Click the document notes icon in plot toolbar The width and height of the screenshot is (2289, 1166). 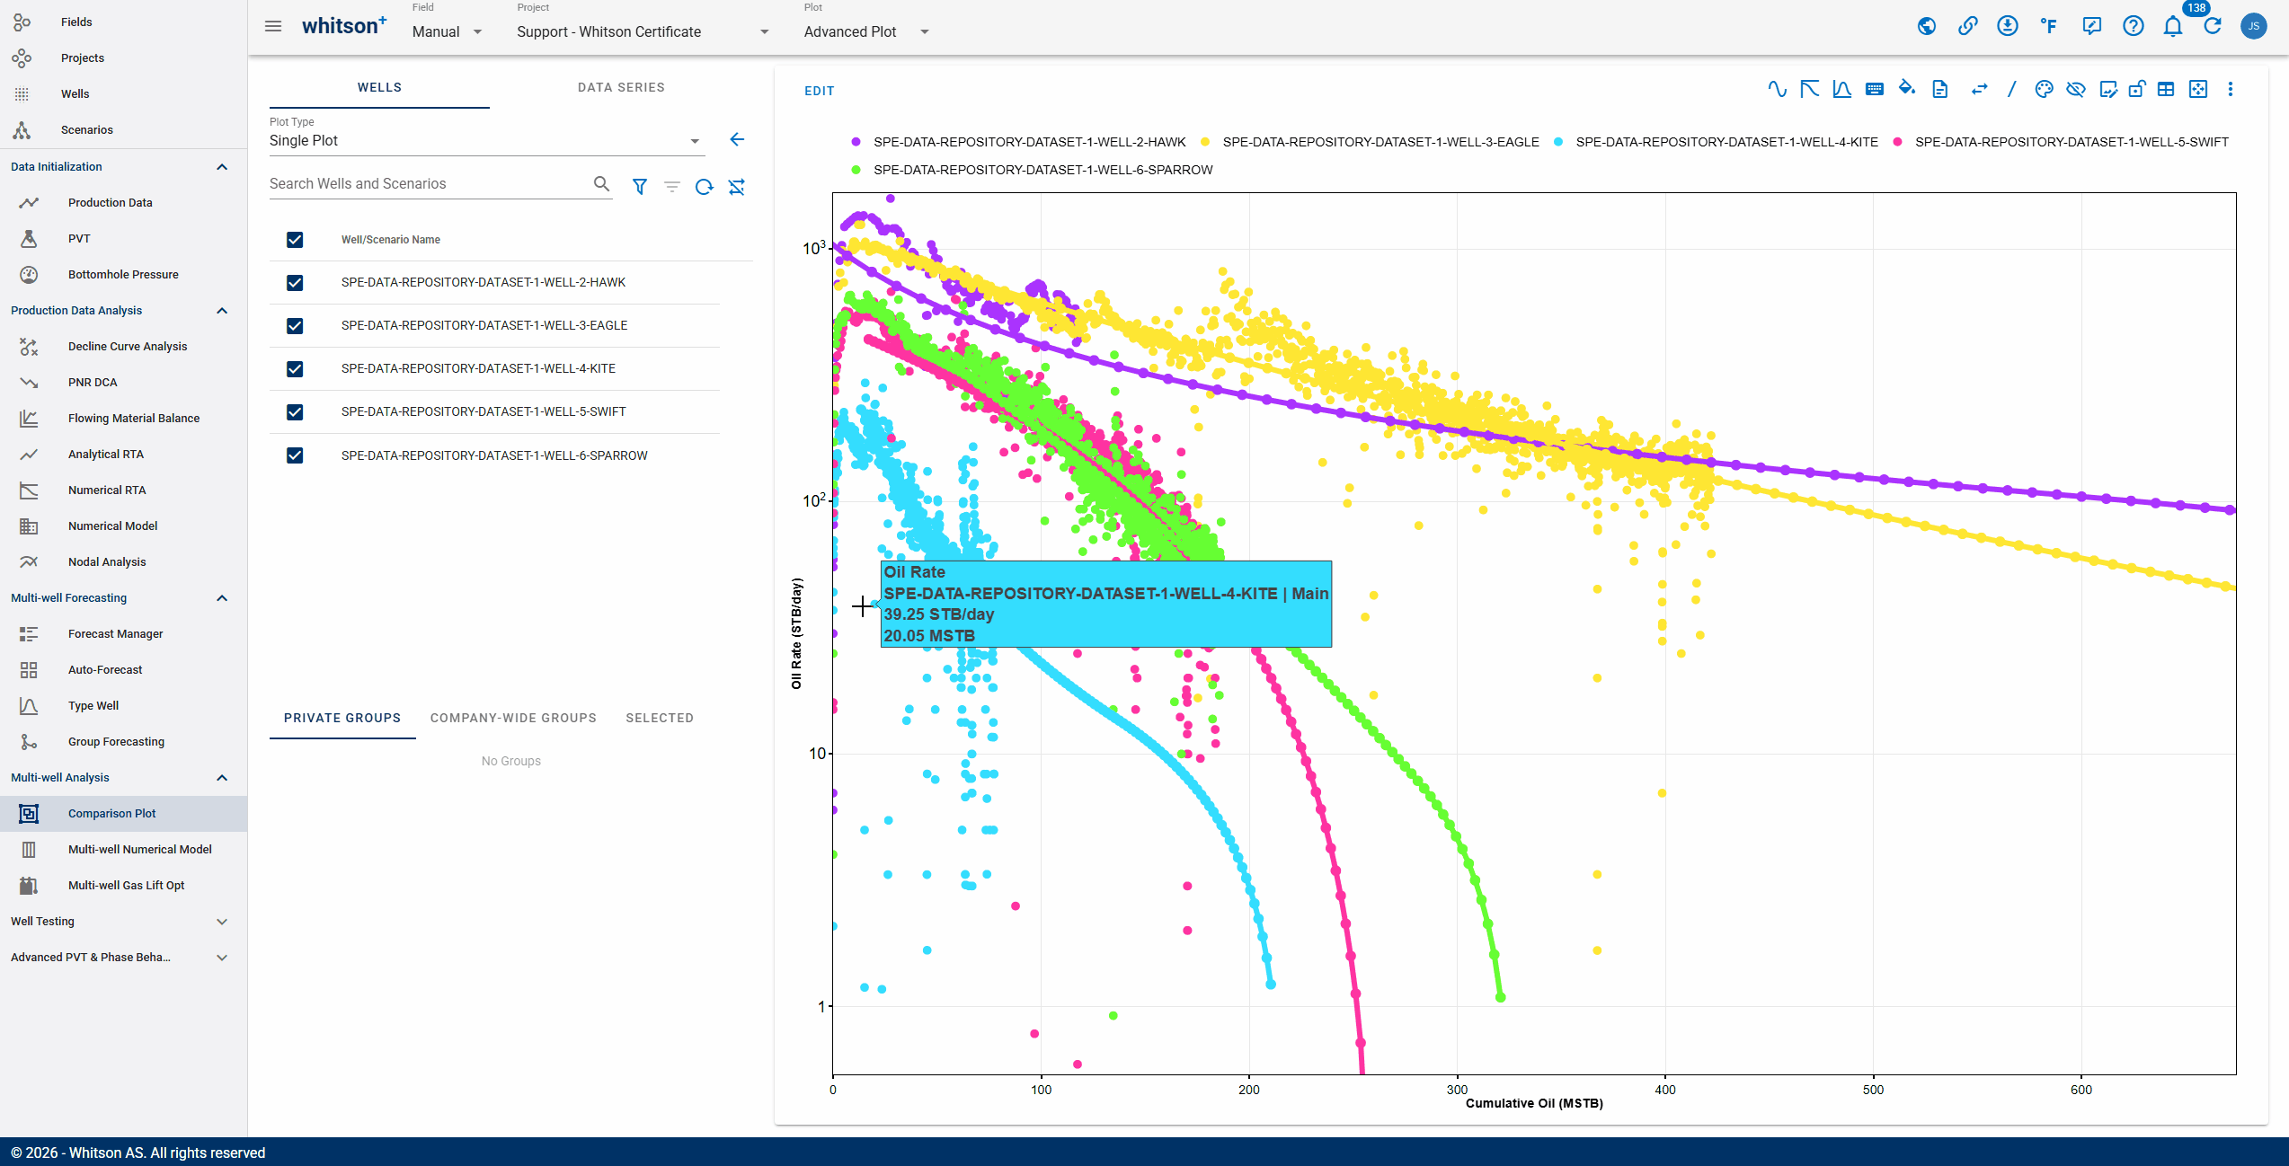click(1940, 89)
